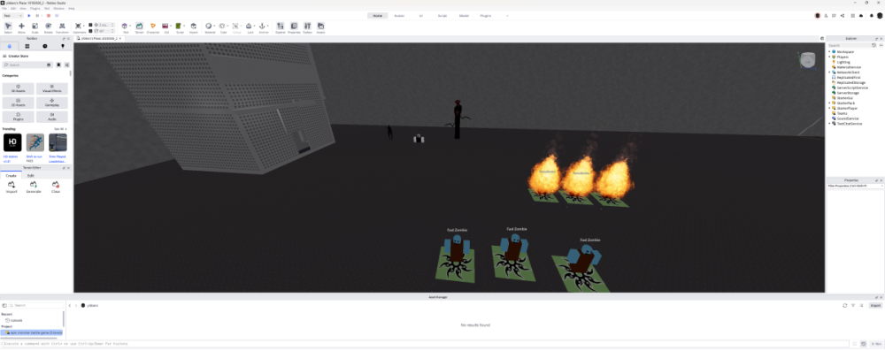Open the Color picker tool
The image size is (885, 351).
point(223,28)
